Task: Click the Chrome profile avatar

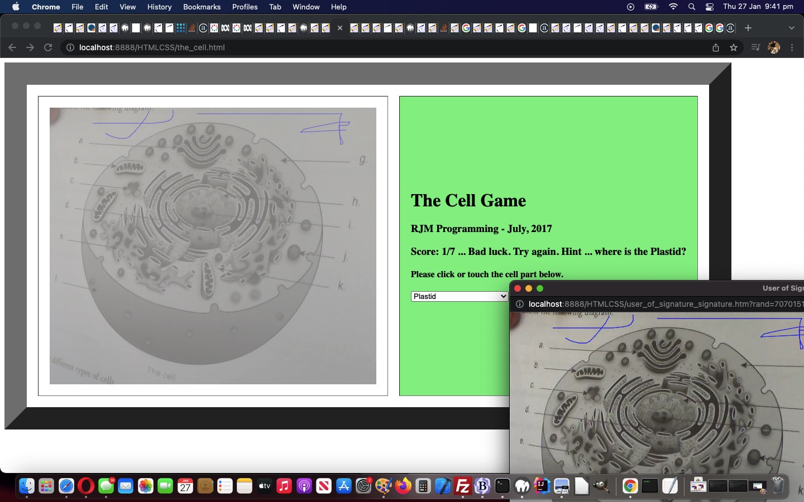Action: pyautogui.click(x=774, y=48)
